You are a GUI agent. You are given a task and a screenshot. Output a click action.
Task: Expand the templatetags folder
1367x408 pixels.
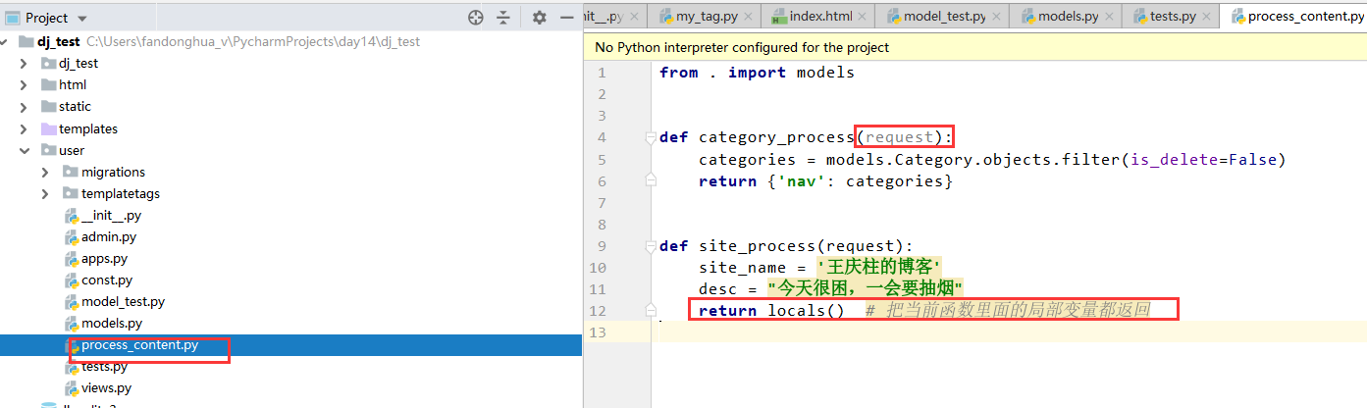(x=45, y=193)
